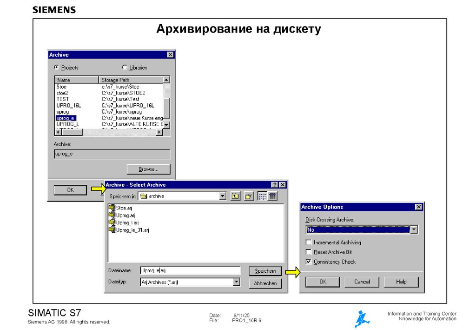Click the Browse button
Viewport: 476px width, 330px height.
[x=148, y=169]
